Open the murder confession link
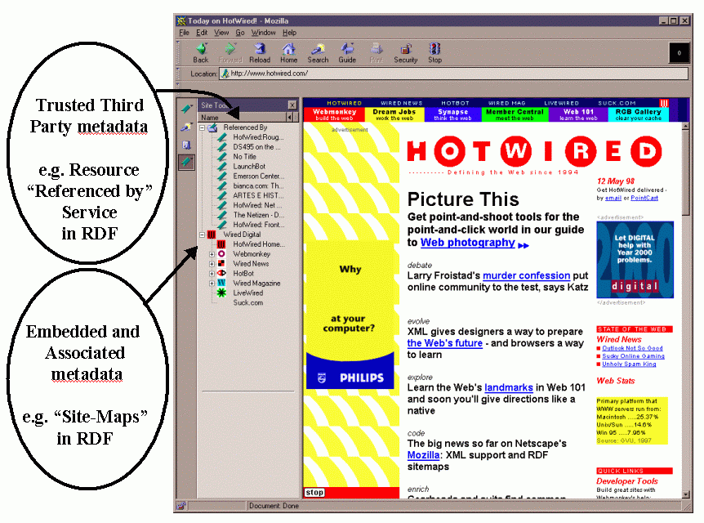The width and height of the screenshot is (704, 523). 526,276
